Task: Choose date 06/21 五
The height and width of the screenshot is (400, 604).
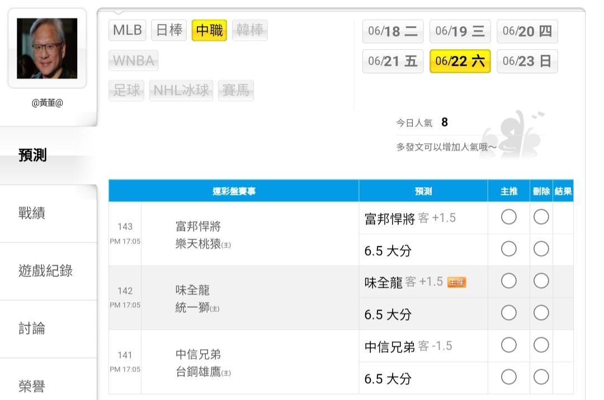Action: pos(393,61)
